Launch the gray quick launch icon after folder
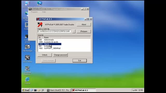This screenshot has width=166, height=93. click(x=42, y=90)
